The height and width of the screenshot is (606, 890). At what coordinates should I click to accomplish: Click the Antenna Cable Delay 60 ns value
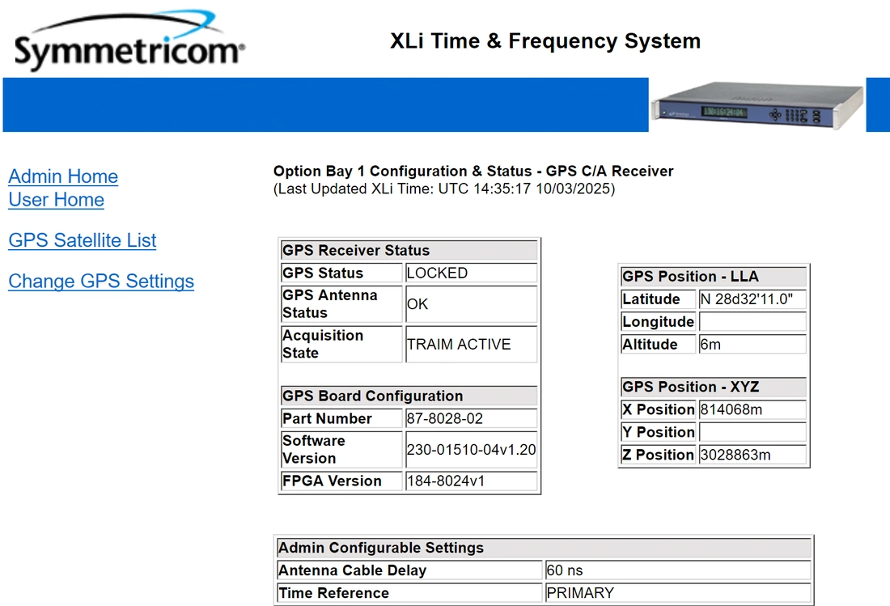click(x=677, y=570)
